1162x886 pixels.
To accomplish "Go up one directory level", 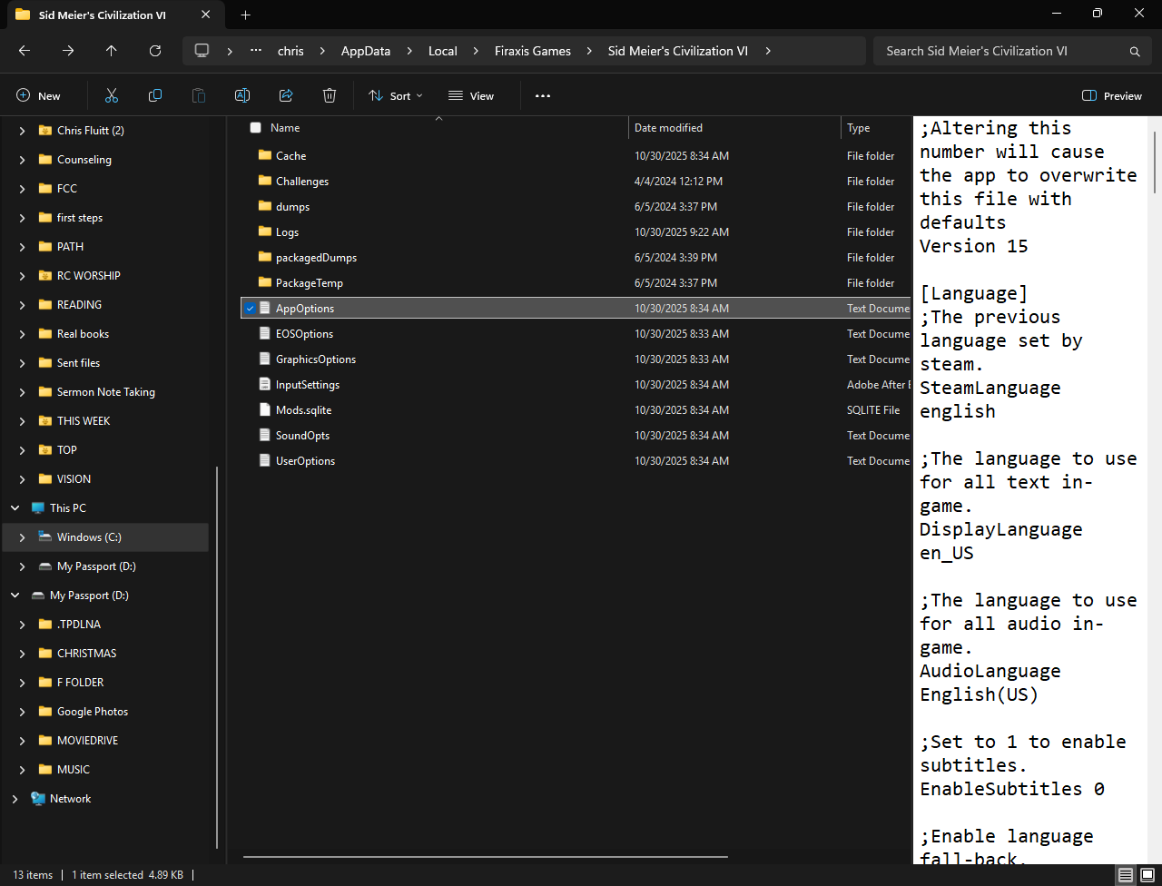I will click(112, 51).
